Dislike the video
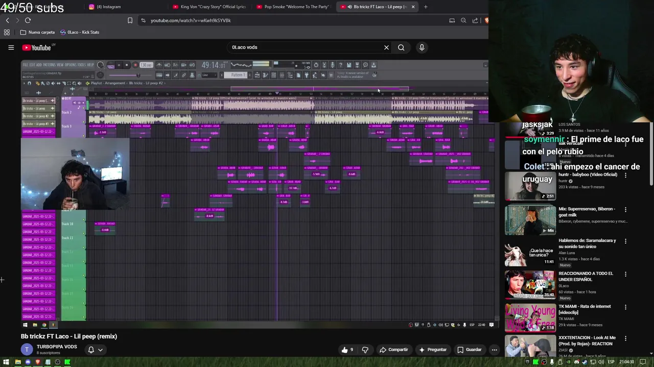 pyautogui.click(x=365, y=350)
